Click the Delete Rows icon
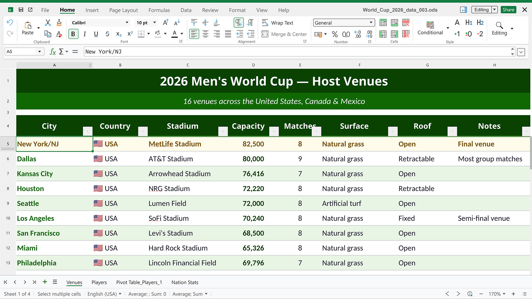 406,23
